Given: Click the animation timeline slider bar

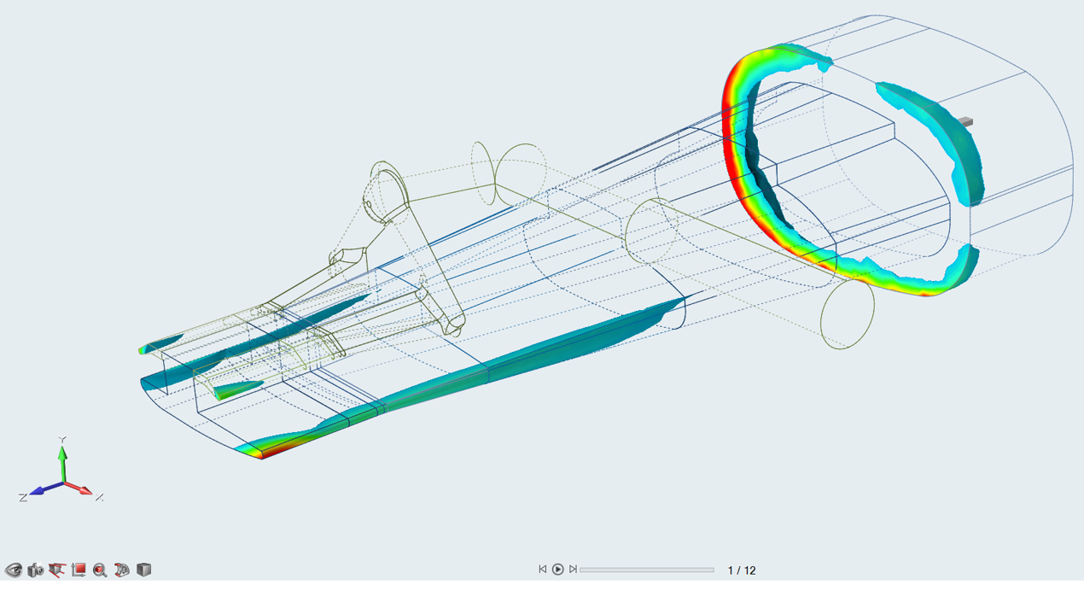Looking at the screenshot, I should [x=647, y=570].
